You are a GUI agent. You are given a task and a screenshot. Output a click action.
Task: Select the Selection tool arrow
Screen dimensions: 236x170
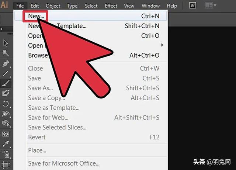pyautogui.click(x=6, y=43)
